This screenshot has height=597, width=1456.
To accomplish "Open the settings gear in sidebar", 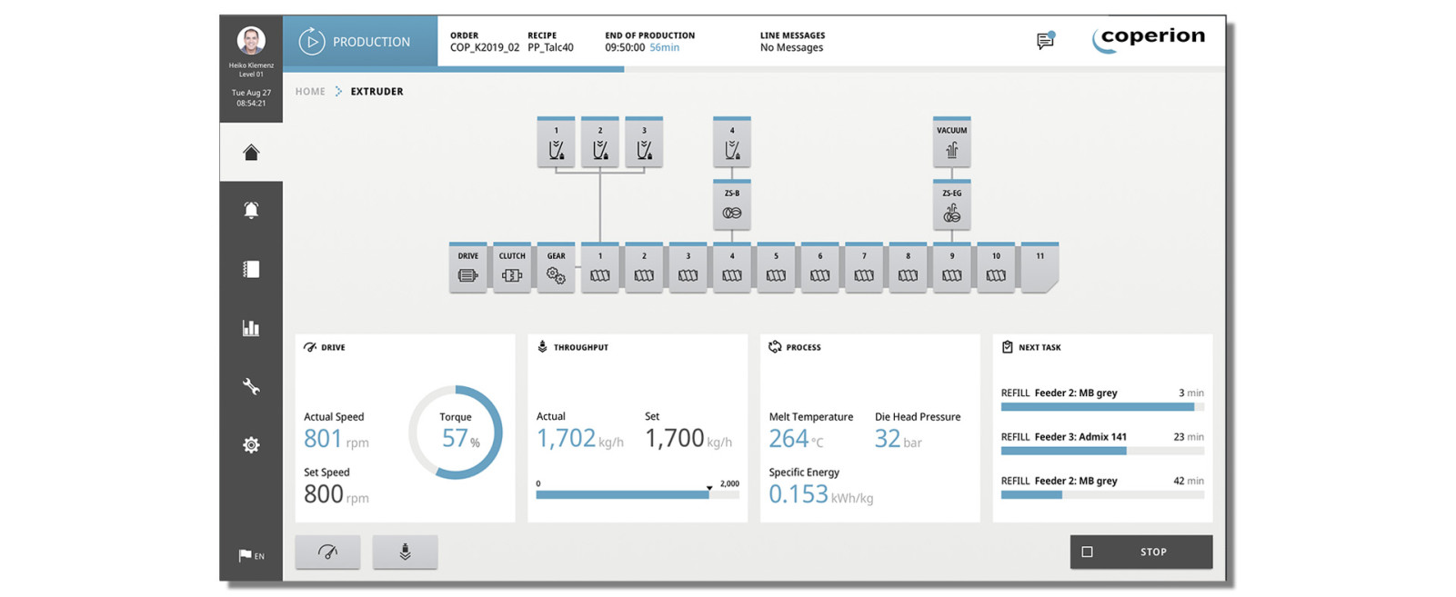I will 251,444.
